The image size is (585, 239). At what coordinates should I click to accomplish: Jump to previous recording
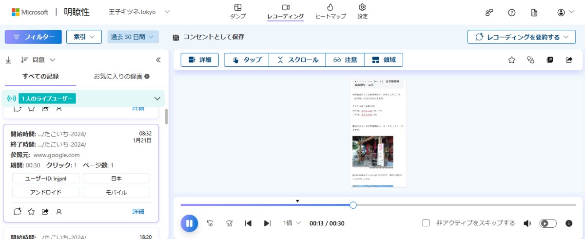(x=248, y=223)
